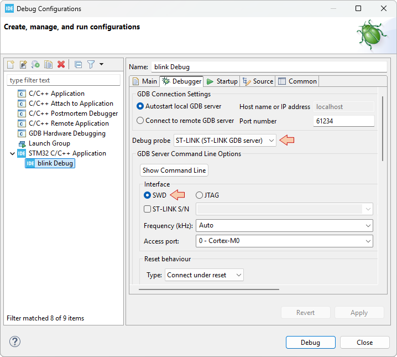The width and height of the screenshot is (397, 357).
Task: Click the Port number field
Action: click(x=343, y=121)
